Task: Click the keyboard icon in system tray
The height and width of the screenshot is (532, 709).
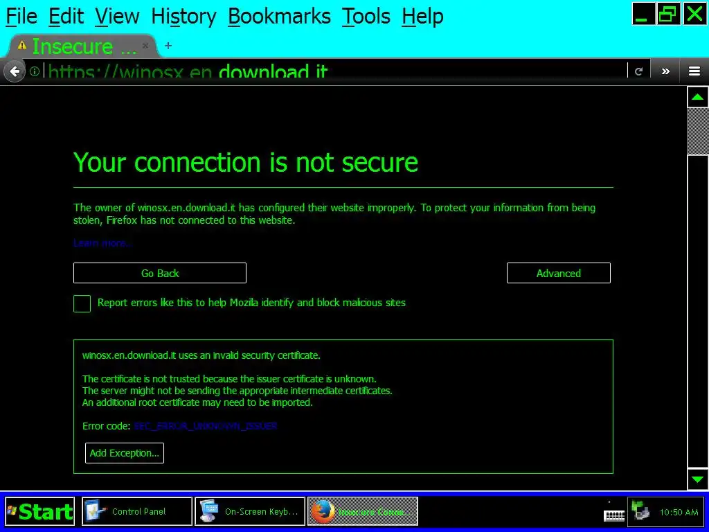Action: pos(614,515)
